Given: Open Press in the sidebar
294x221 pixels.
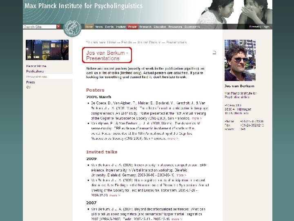Looking at the screenshot, I should click(30, 82).
